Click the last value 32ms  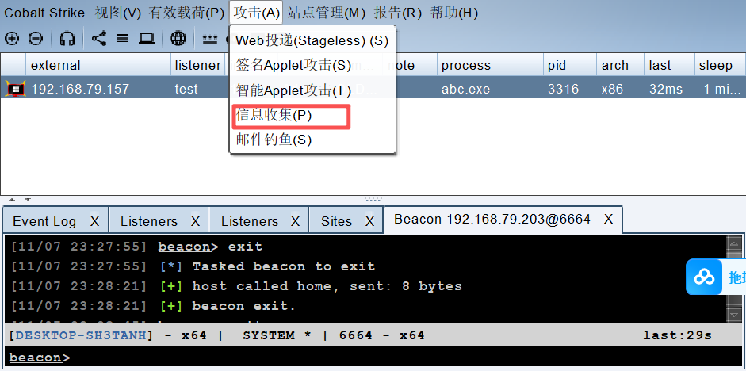point(666,89)
